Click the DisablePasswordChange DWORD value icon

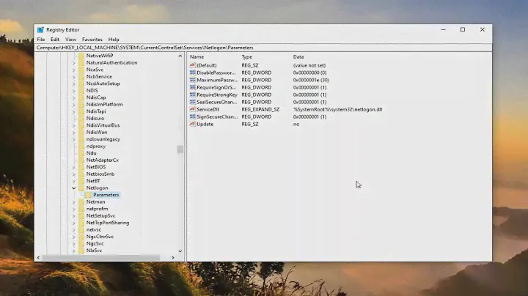pyautogui.click(x=192, y=73)
